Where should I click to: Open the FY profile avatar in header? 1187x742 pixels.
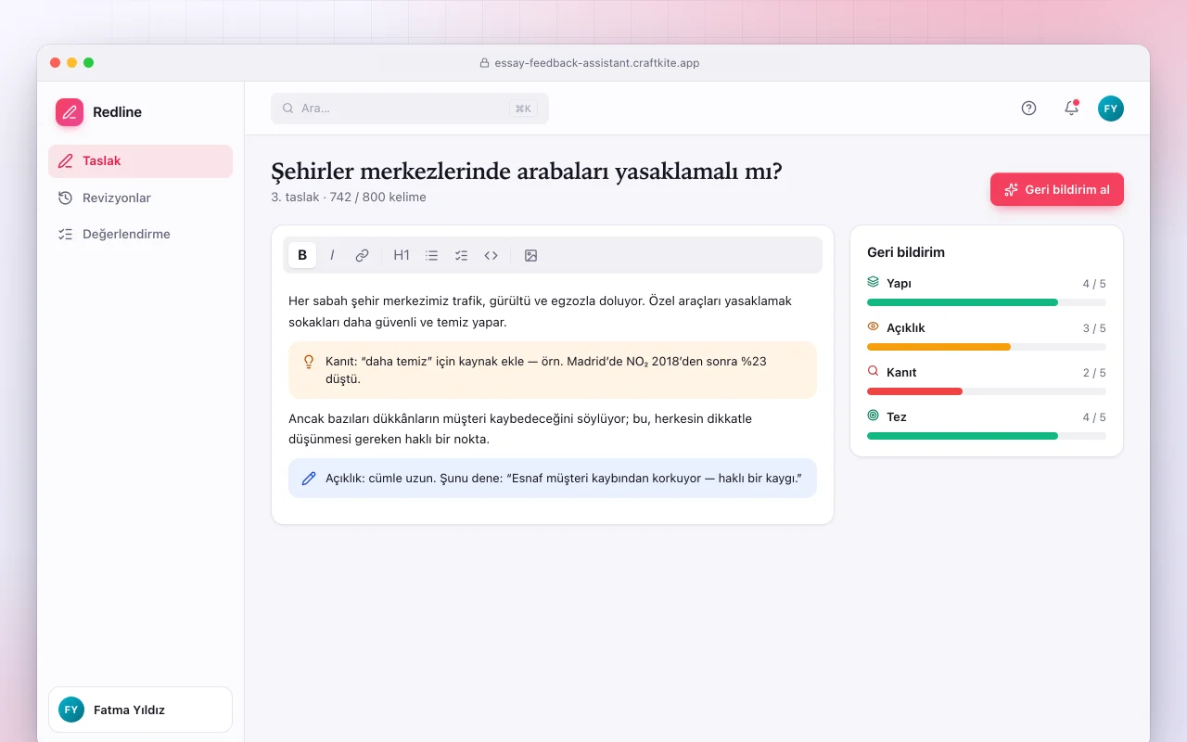tap(1111, 109)
